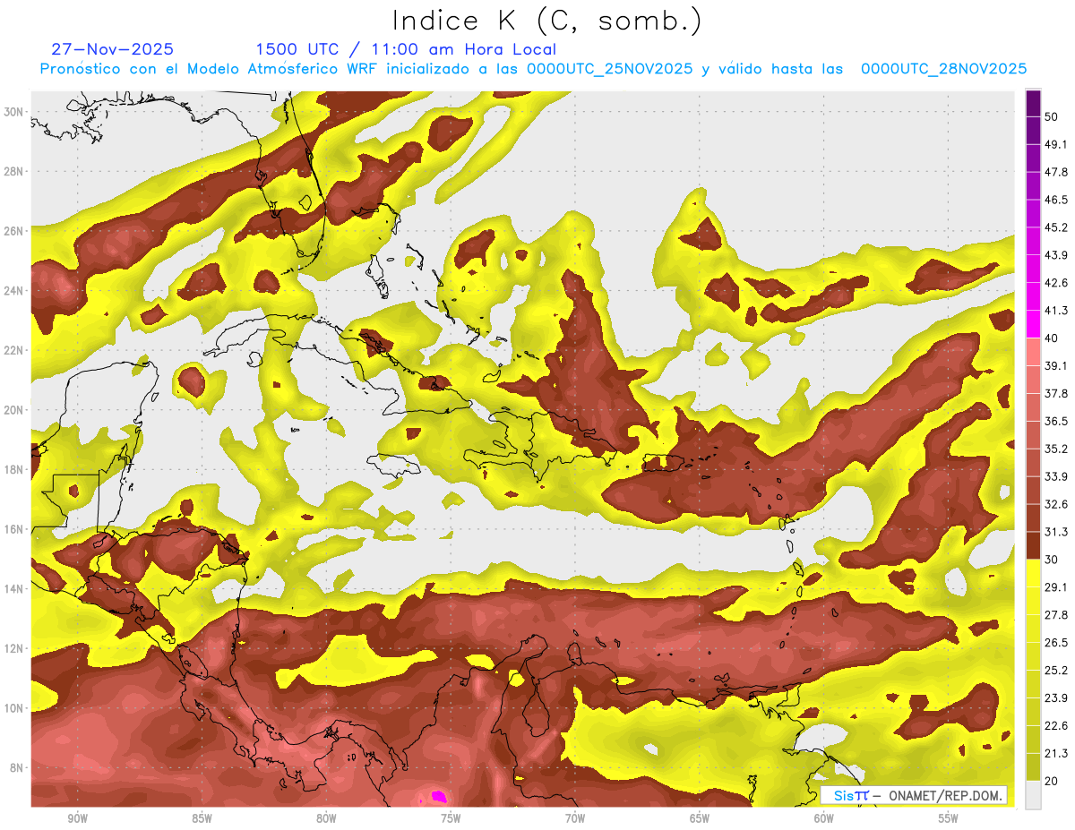Click the bright magenta spot near 75W on the map
This screenshot has height=830, width=1075.
439,796
